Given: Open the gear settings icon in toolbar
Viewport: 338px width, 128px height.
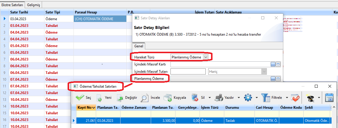Looking at the screenshot, I should tap(248, 97).
